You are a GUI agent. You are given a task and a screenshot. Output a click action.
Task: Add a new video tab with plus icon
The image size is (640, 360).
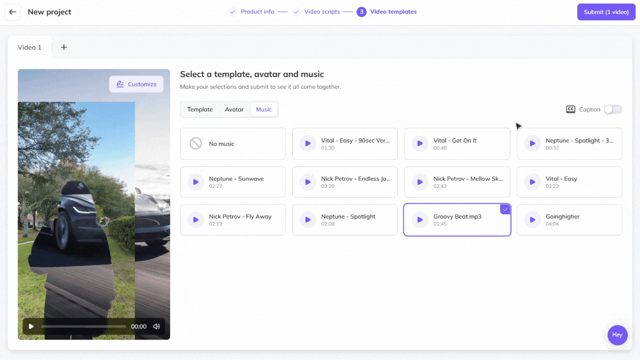[x=64, y=47]
